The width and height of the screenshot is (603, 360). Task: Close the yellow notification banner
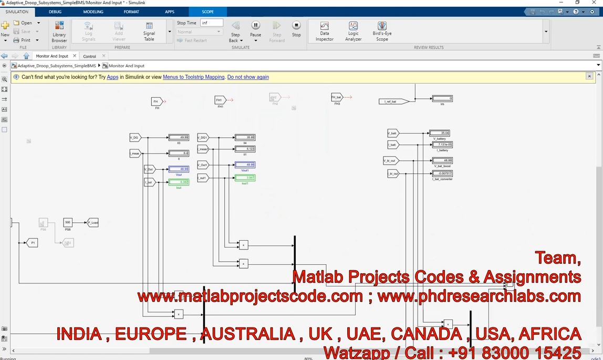(589, 76)
